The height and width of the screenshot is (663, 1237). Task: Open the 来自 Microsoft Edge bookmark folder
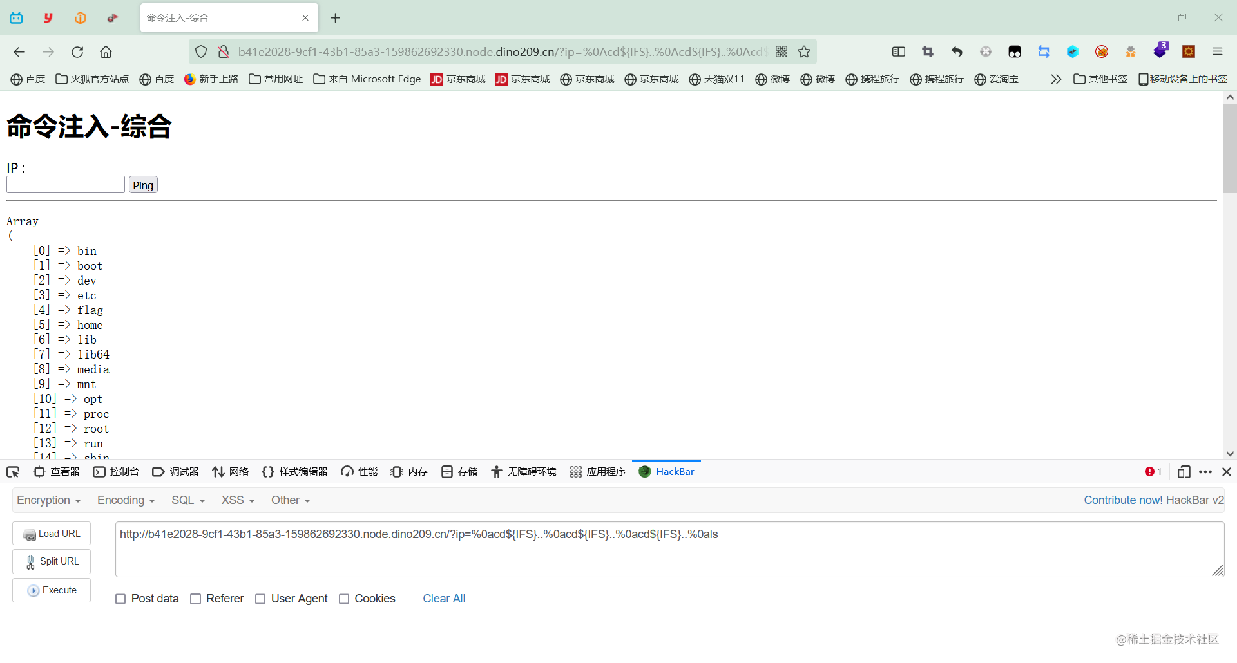tap(367, 79)
